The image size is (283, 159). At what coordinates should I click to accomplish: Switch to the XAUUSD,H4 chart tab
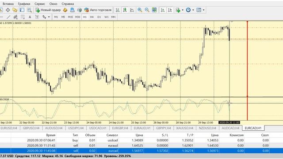[185, 128]
